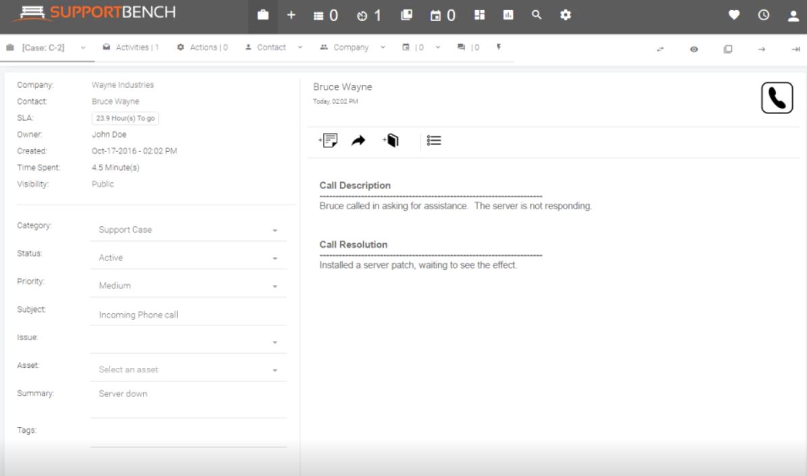This screenshot has width=807, height=476.
Task: Toggle the eye watch icon
Action: coord(693,49)
